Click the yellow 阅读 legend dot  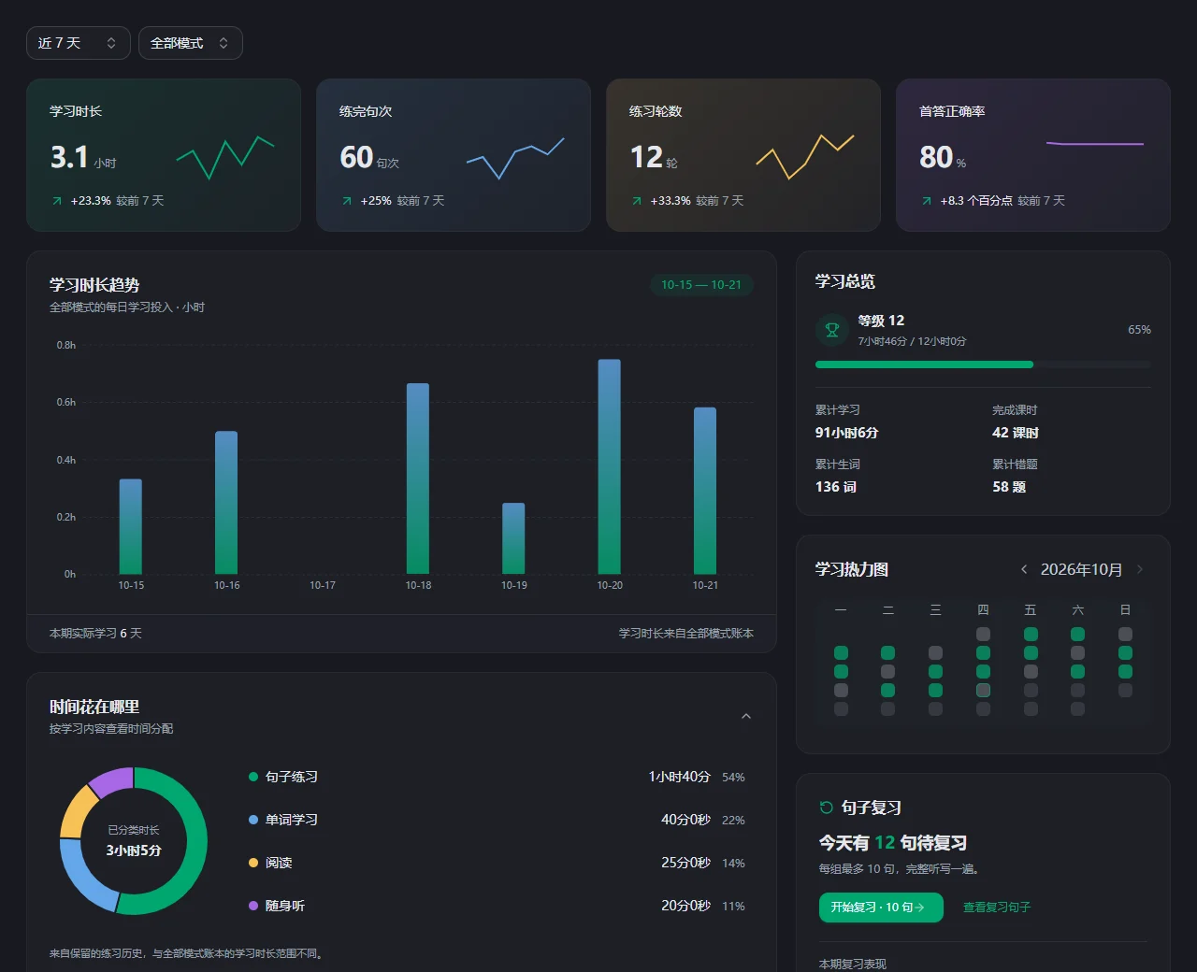click(x=253, y=863)
